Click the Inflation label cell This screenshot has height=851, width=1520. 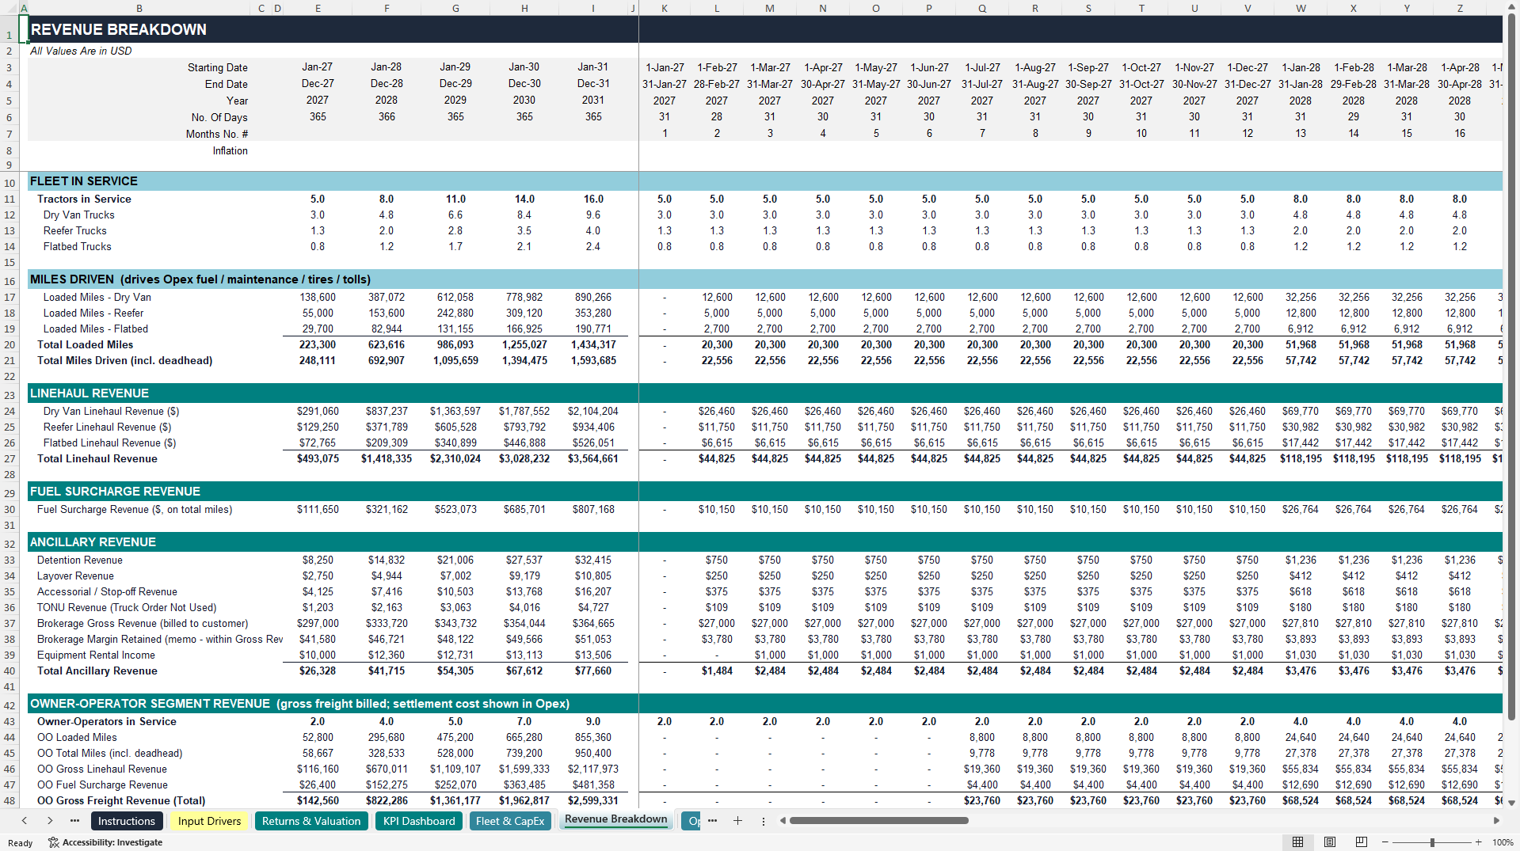[230, 151]
